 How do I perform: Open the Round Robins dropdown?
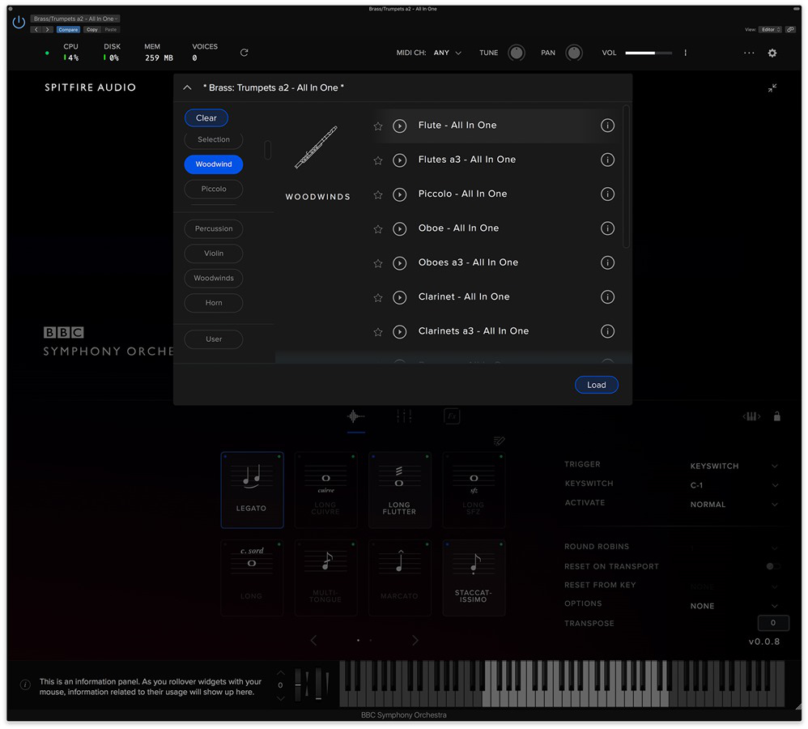pos(734,548)
